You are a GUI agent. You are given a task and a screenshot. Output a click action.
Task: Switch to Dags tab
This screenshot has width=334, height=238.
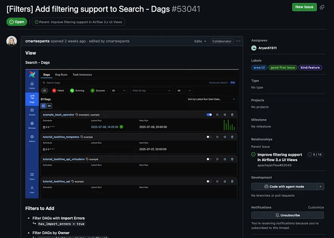point(46,75)
